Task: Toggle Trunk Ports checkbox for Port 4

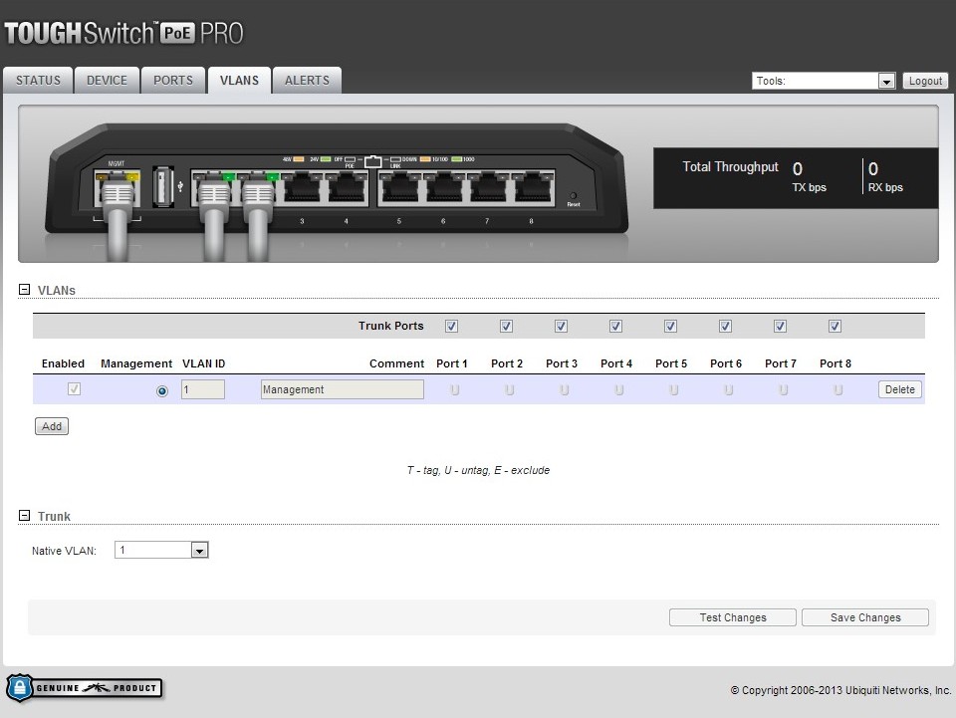Action: click(615, 326)
